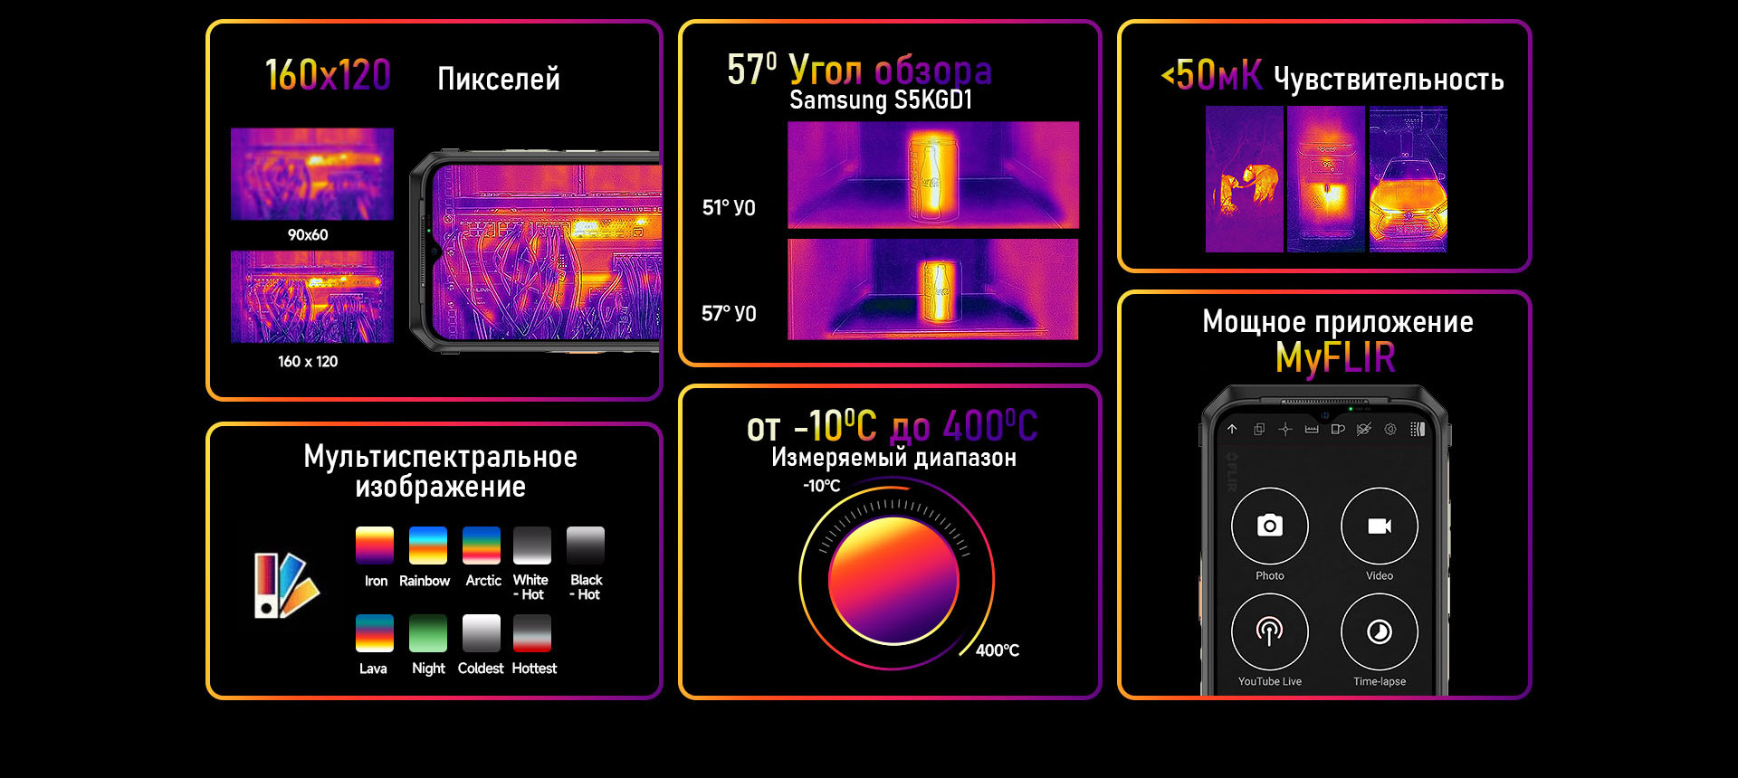1738x778 pixels.
Task: Open YouTube Live streaming mode
Action: click(x=1269, y=631)
